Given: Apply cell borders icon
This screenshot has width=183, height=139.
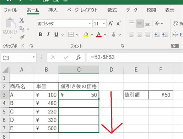Looking at the screenshot, I should pos(71,34).
